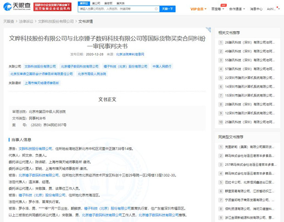This screenshot has height=222, width=284.
Task: Open law firm tag 上海市锦天城律师事务所
Action: pyautogui.click(x=42, y=83)
